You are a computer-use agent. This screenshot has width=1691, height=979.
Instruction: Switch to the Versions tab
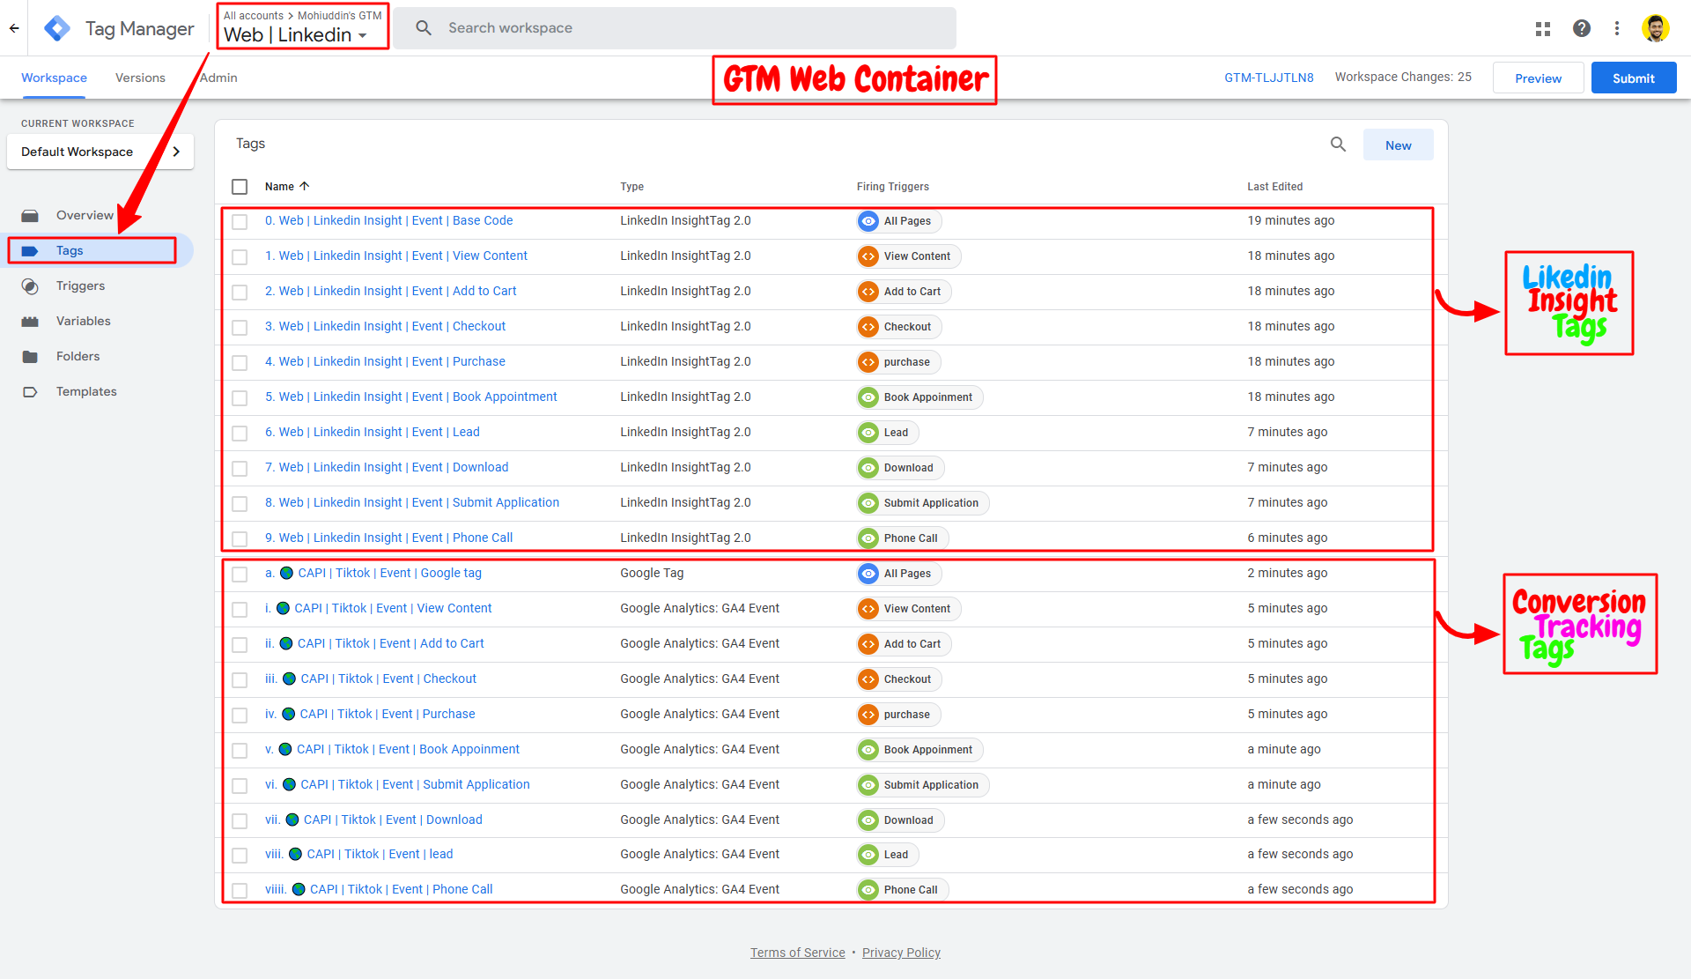click(x=140, y=78)
